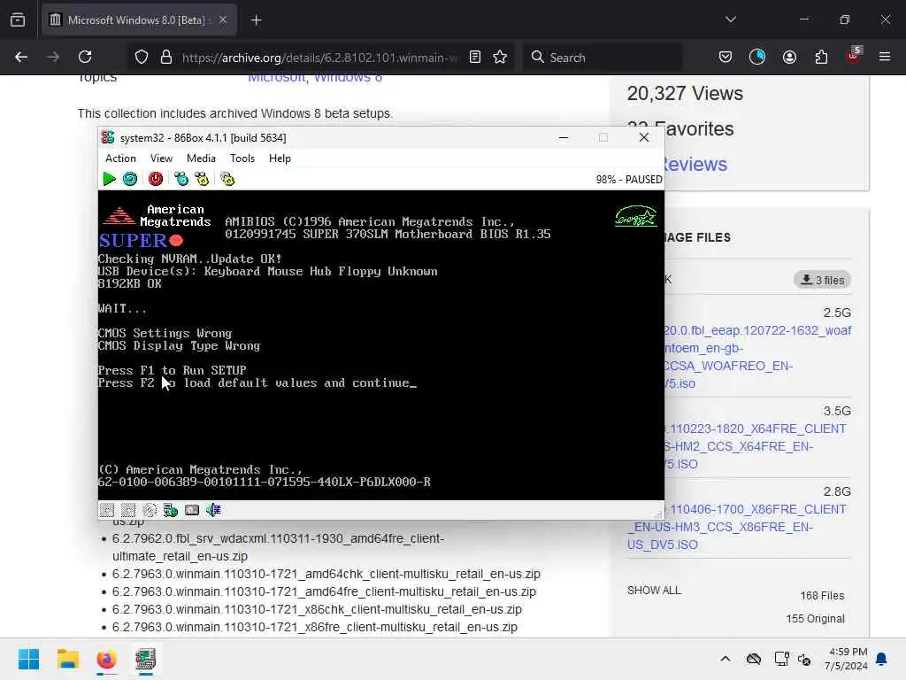
Task: Expand the list all tabs dropdown
Action: point(731,19)
